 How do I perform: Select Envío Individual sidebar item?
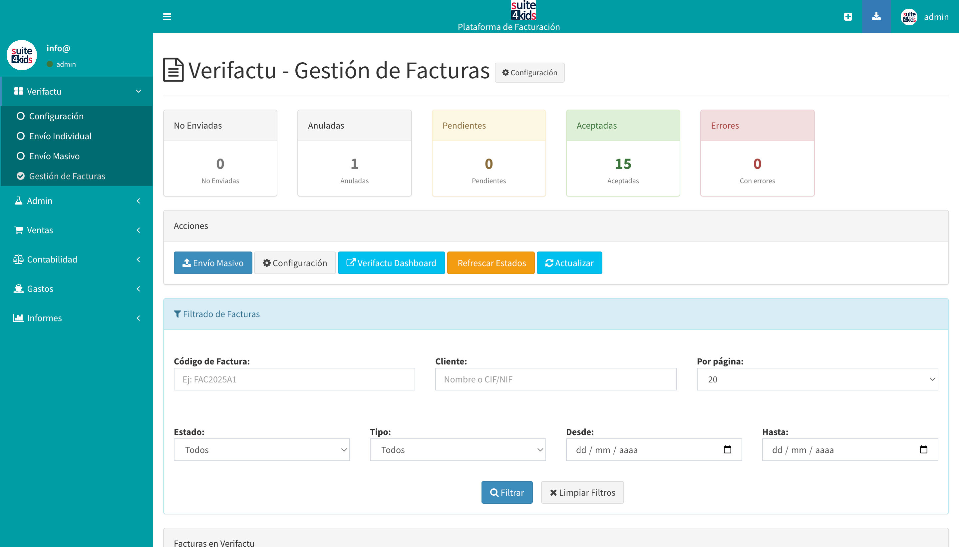pyautogui.click(x=60, y=136)
